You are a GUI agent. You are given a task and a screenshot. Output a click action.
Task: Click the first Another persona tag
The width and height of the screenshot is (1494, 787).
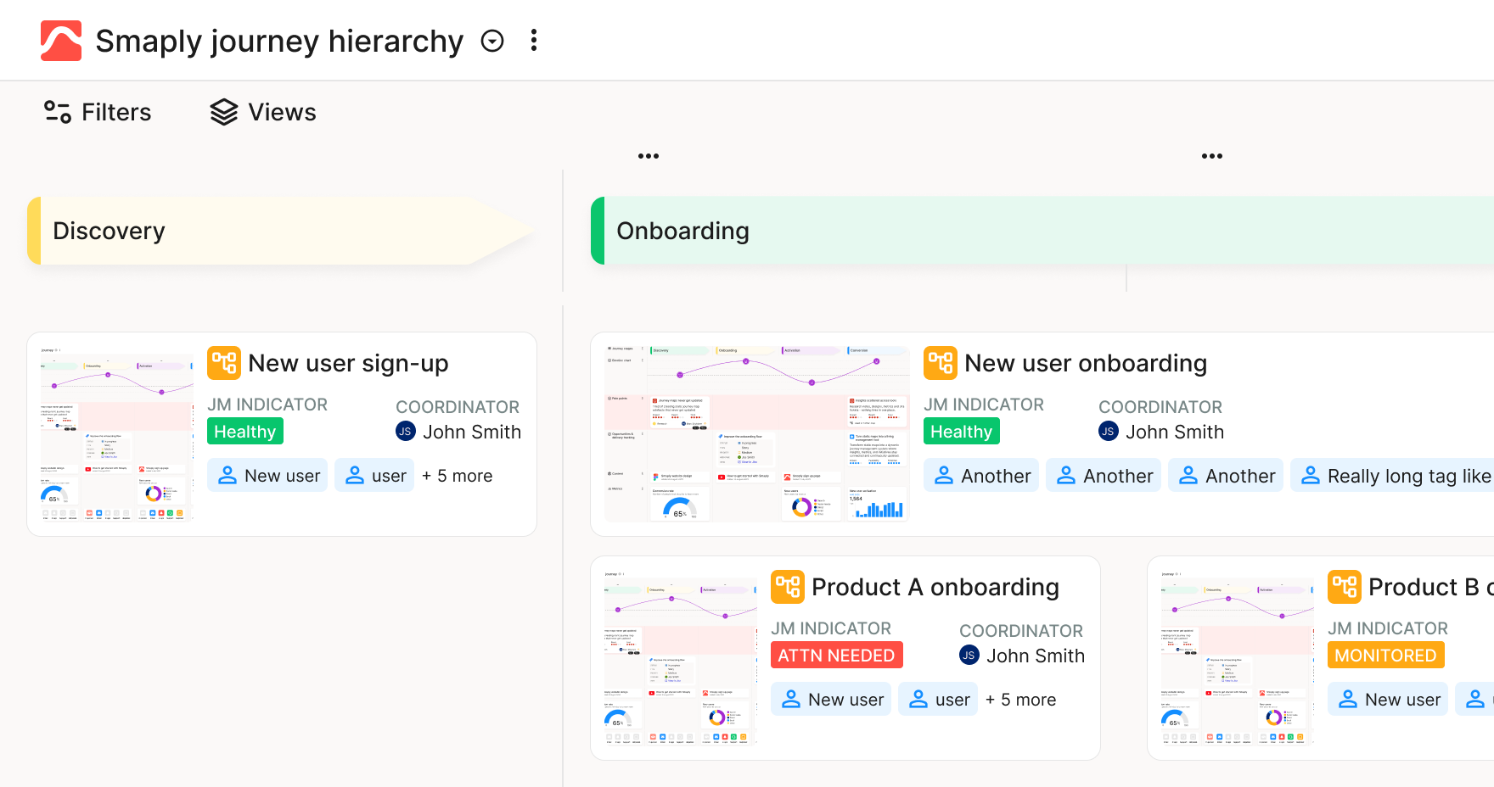tap(981, 476)
